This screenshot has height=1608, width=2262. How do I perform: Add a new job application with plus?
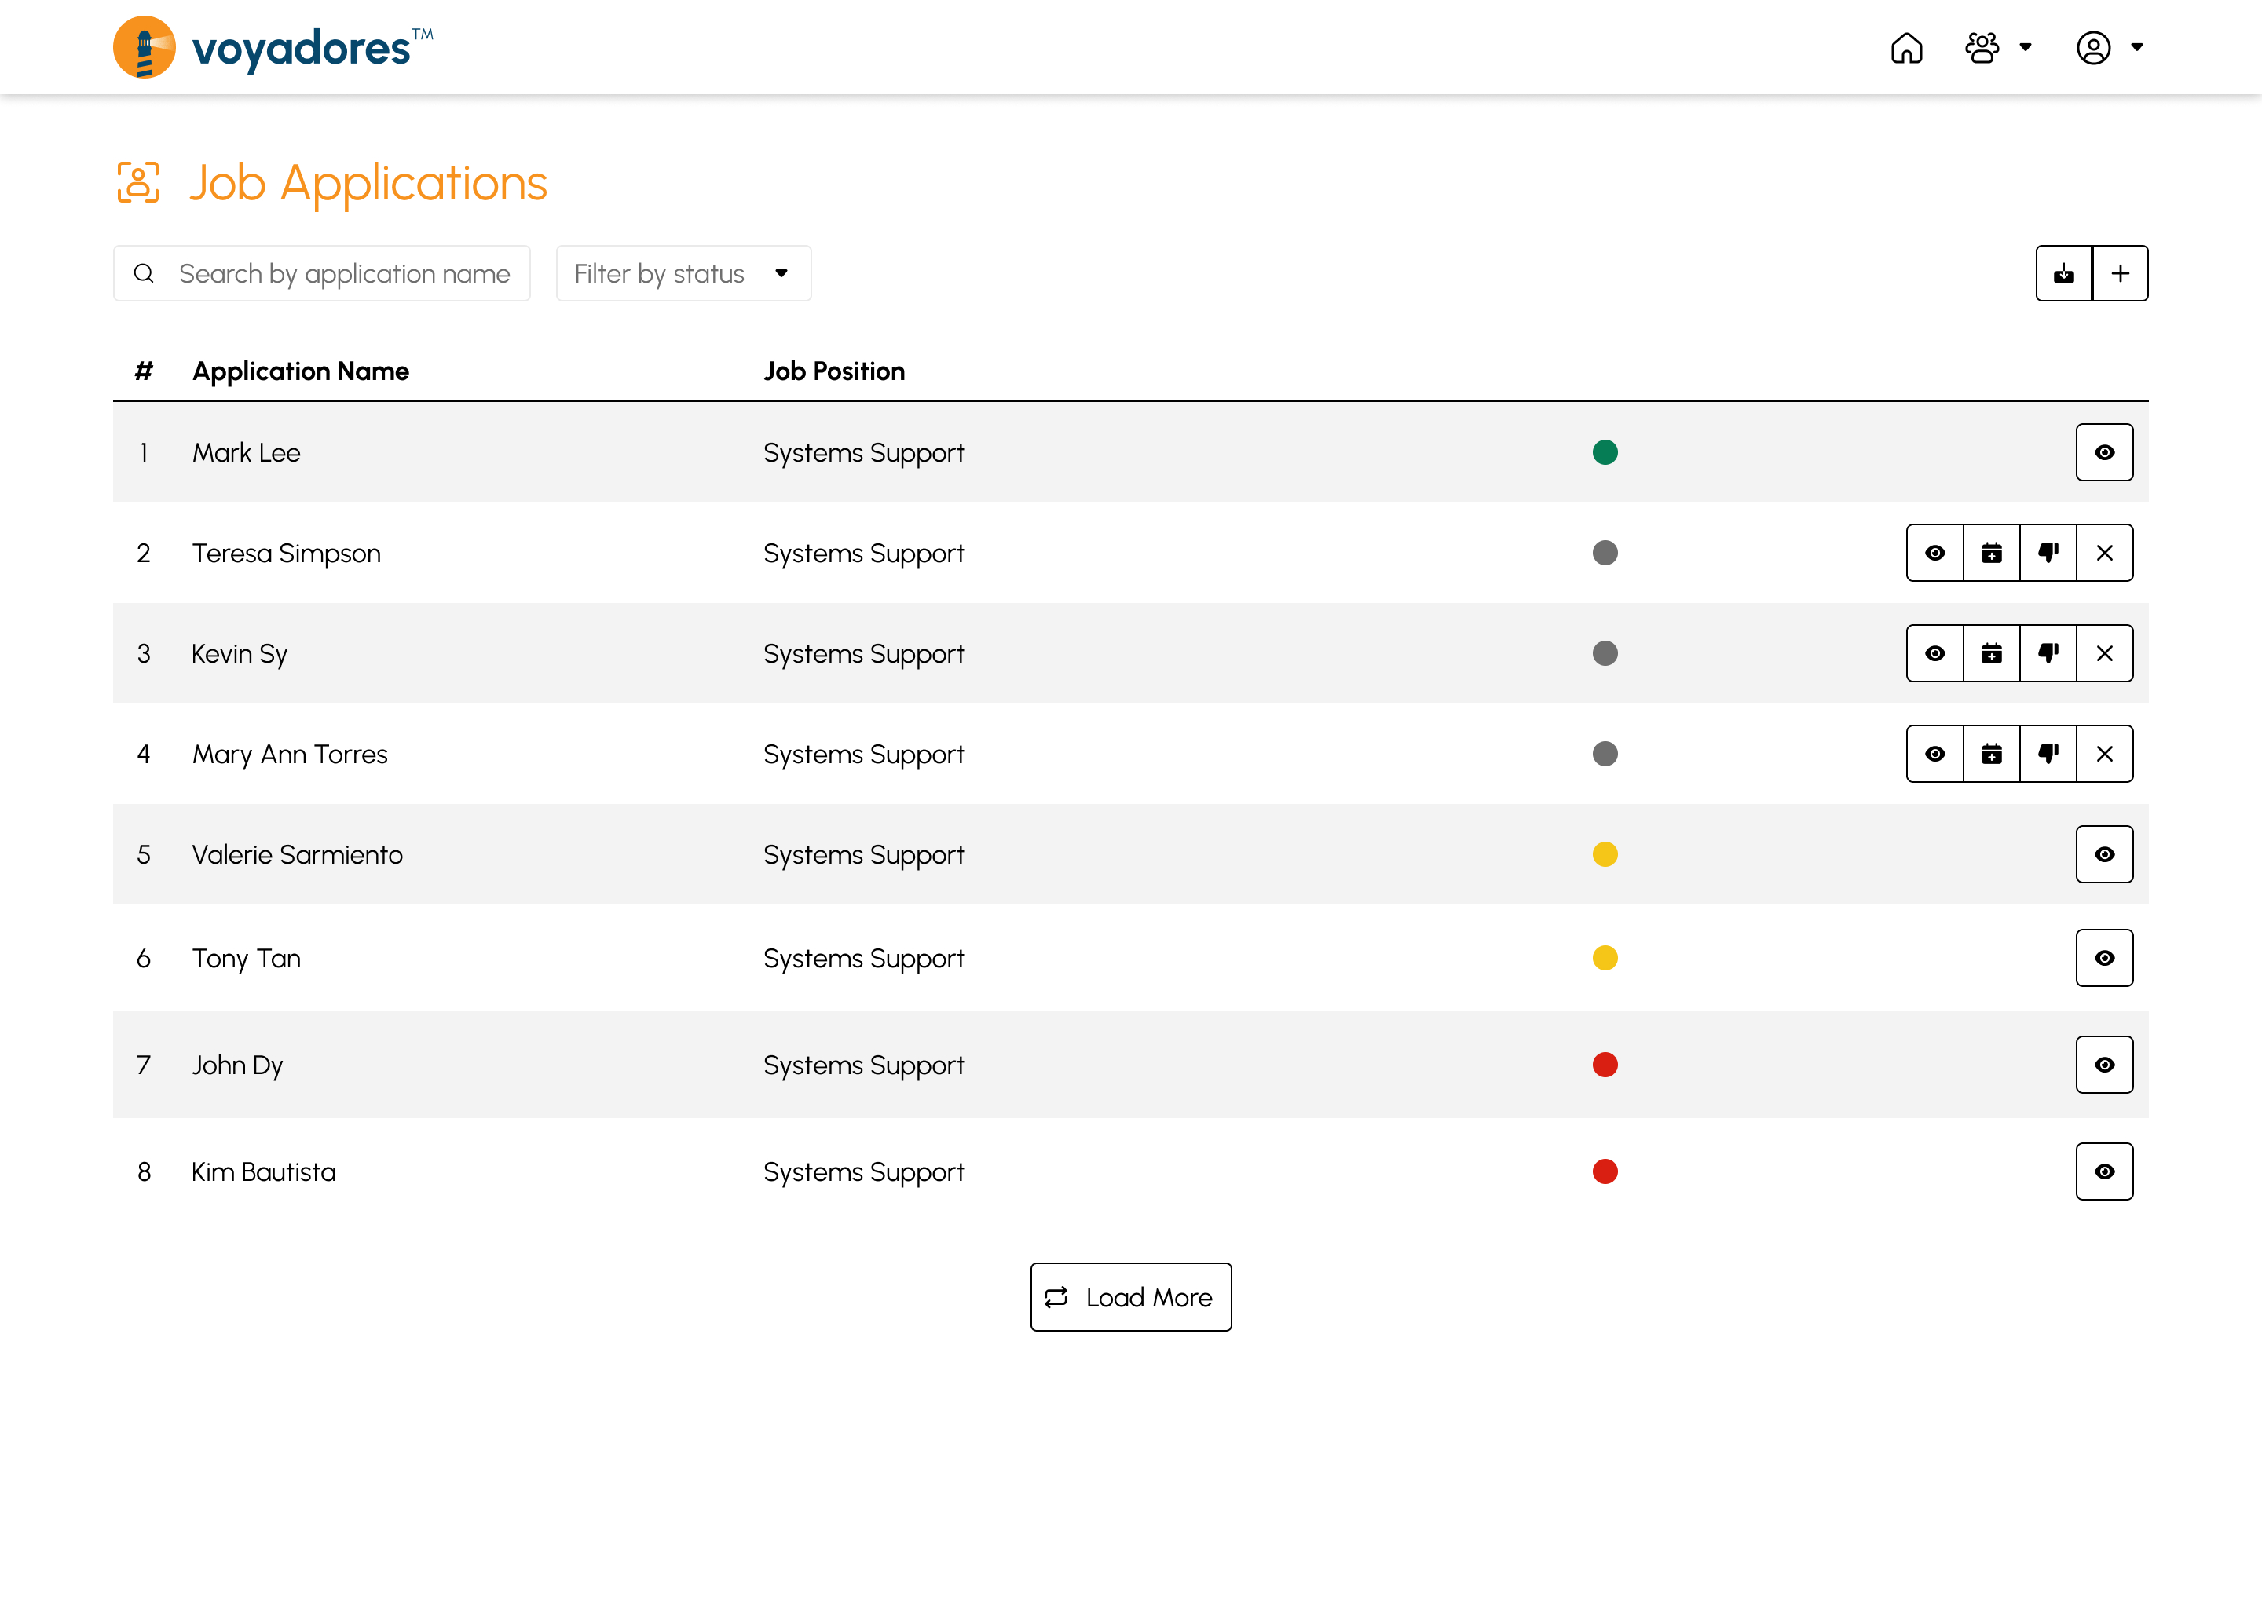click(2121, 273)
